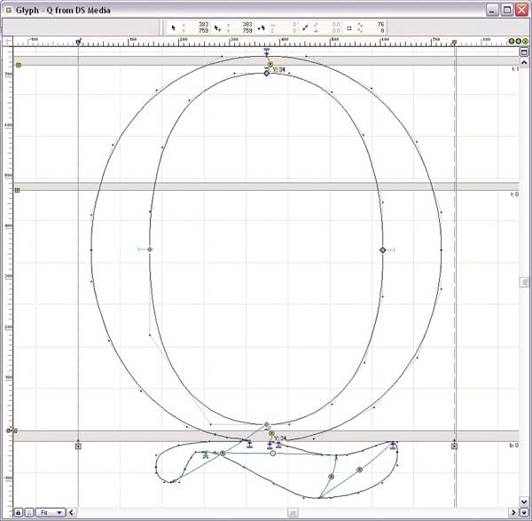This screenshot has width=532, height=521.
Task: Maximize the Glyph window
Action: click(x=507, y=10)
